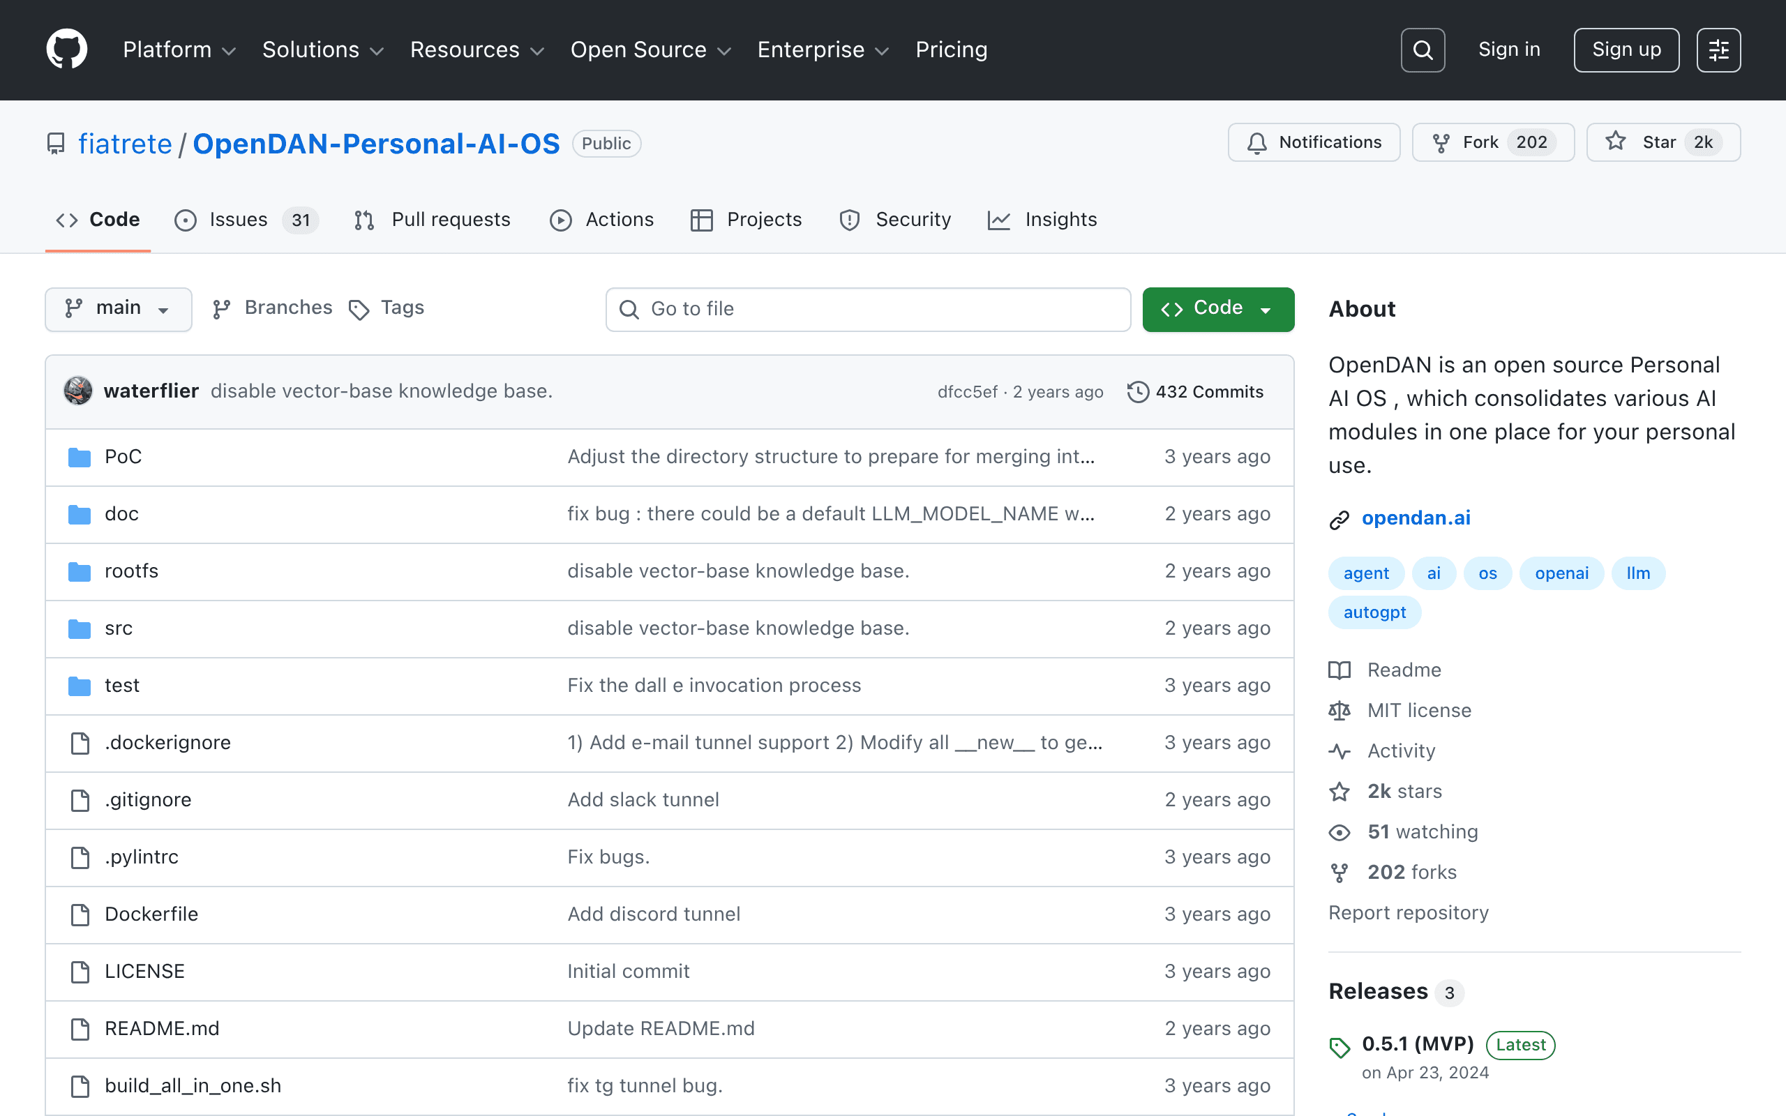Open the Tags link
Viewport: 1786px width, 1116px height.
(x=387, y=308)
